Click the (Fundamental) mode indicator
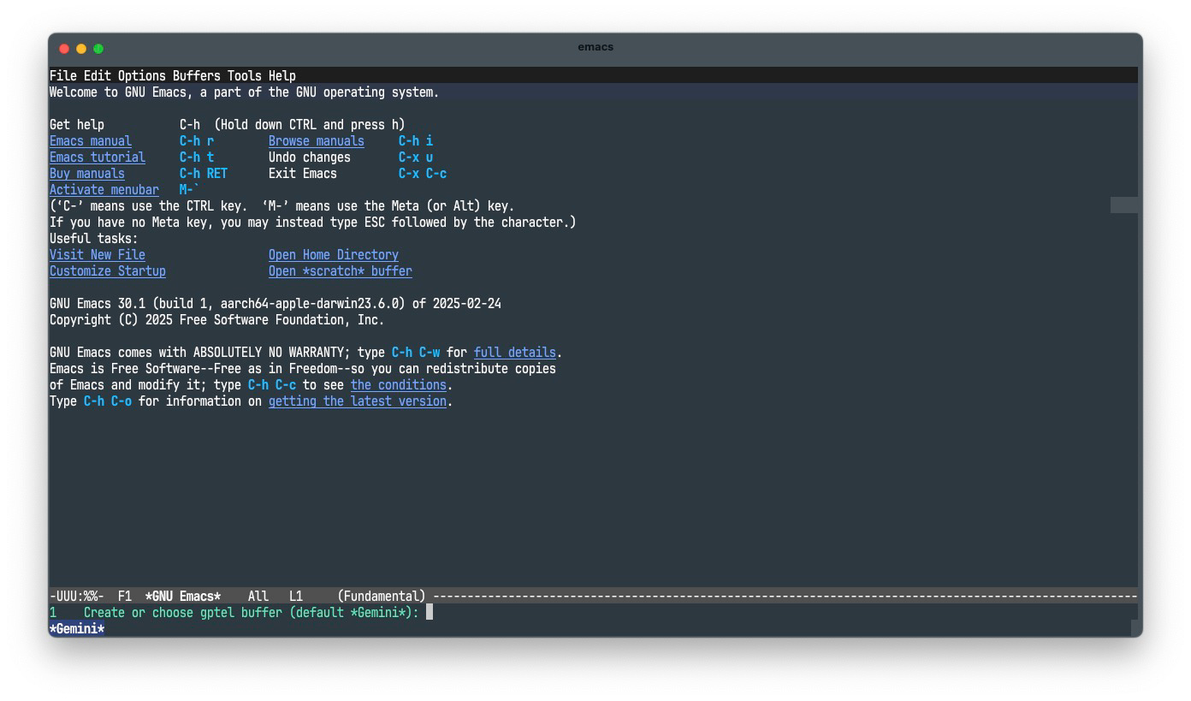 [x=382, y=597]
